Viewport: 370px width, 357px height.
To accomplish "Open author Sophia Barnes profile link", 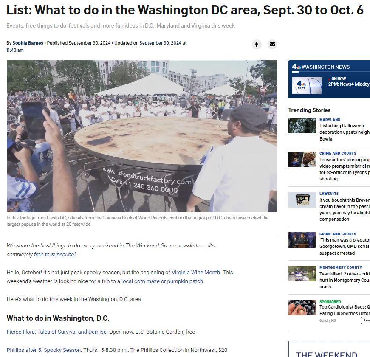I will (x=28, y=43).
